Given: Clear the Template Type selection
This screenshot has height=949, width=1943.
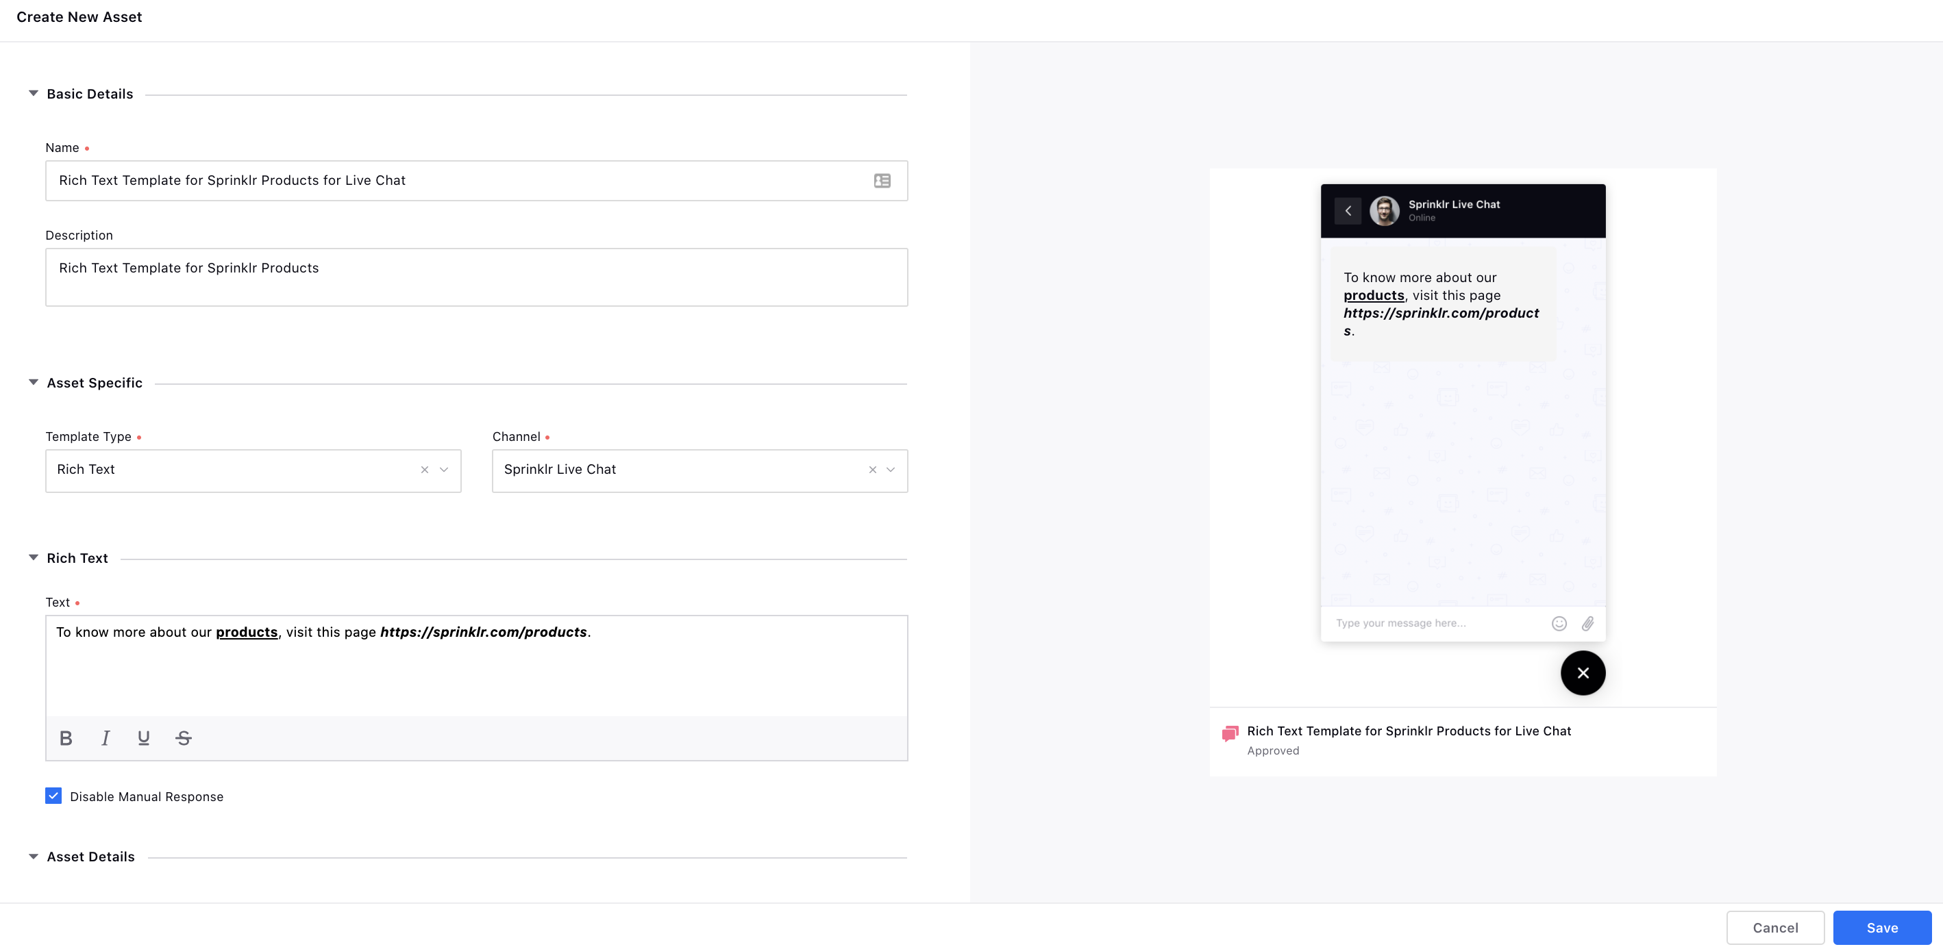Looking at the screenshot, I should point(425,470).
